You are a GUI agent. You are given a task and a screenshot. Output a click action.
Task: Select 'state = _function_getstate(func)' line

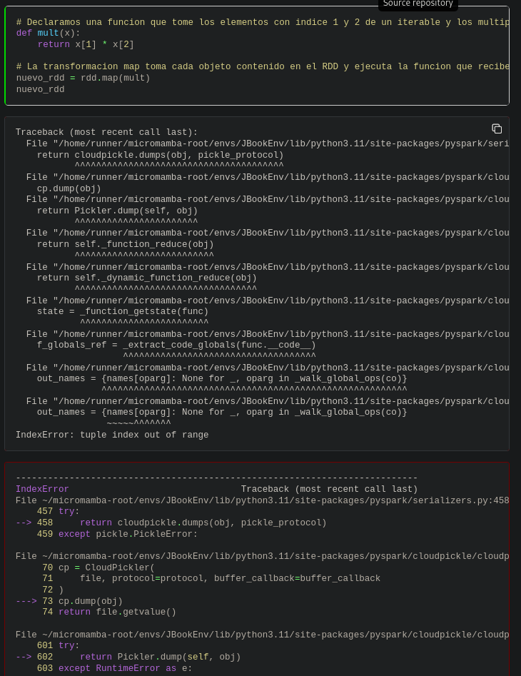[x=123, y=311]
